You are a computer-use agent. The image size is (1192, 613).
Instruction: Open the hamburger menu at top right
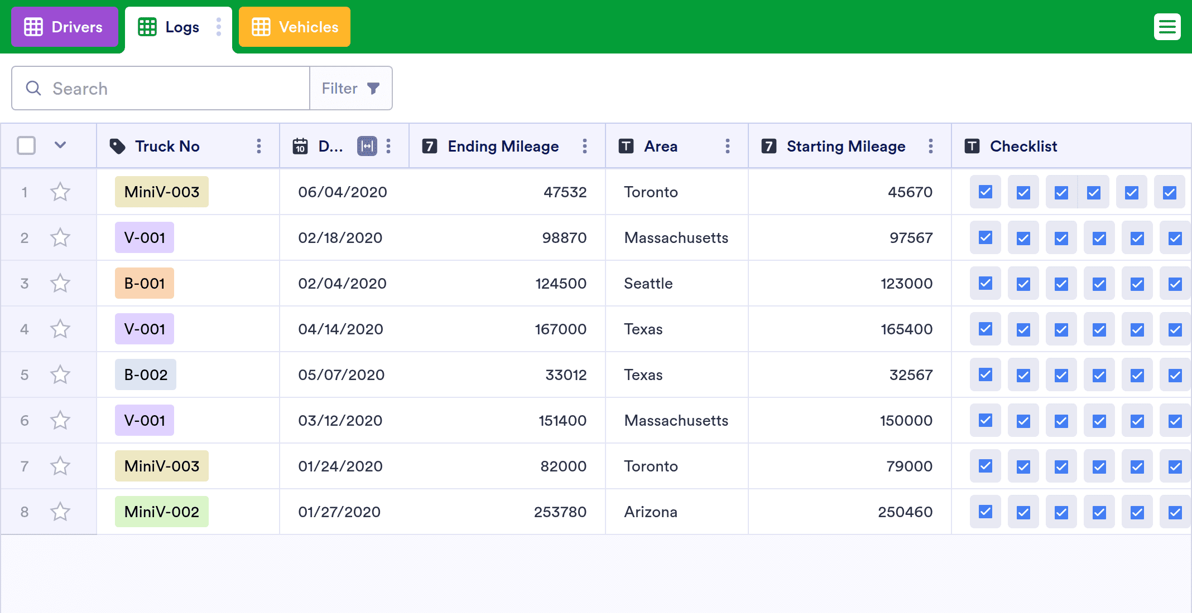pos(1167,27)
